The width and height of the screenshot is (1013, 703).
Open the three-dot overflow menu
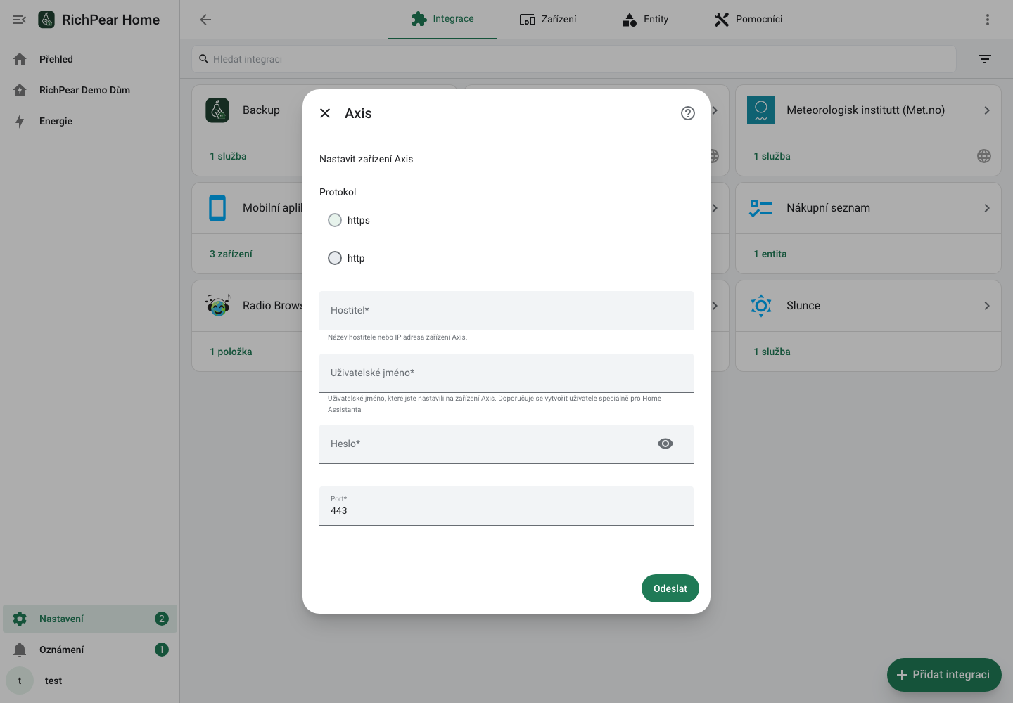click(988, 20)
